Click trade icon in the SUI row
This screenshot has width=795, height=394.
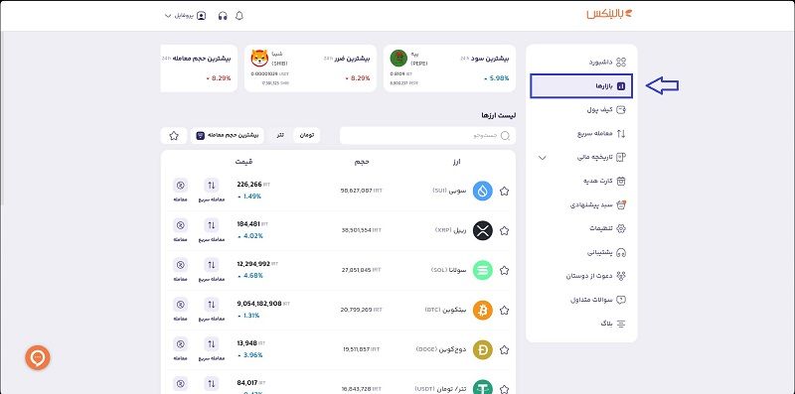click(180, 185)
